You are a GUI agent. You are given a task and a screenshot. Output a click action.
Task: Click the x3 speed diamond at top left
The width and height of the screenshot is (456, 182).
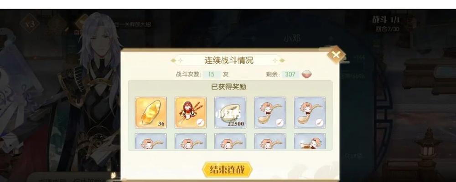pyautogui.click(x=30, y=24)
